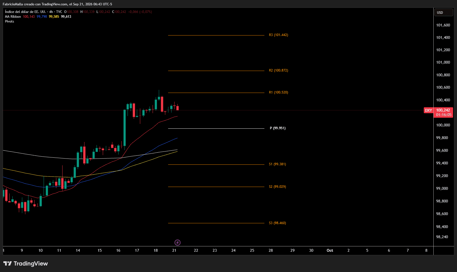This screenshot has height=272, width=457.
Task: Click the current price 100,242 on axis
Action: 443,110
